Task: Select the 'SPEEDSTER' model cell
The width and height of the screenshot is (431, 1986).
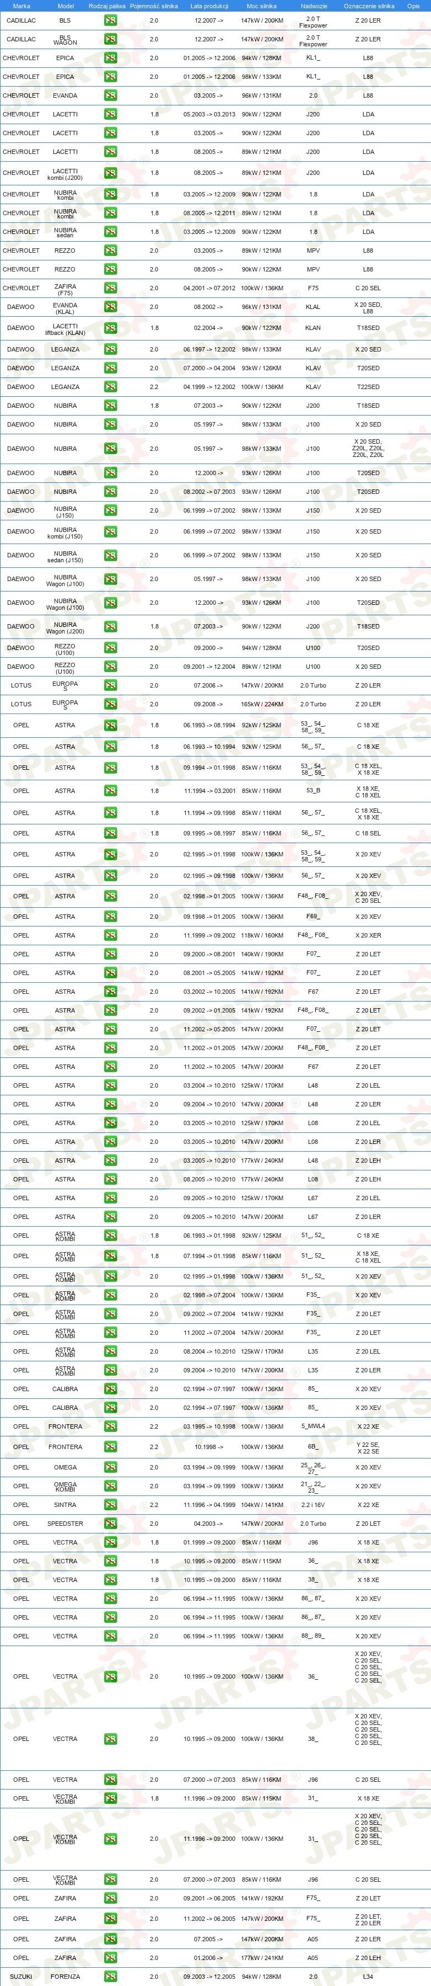Action: [66, 1524]
